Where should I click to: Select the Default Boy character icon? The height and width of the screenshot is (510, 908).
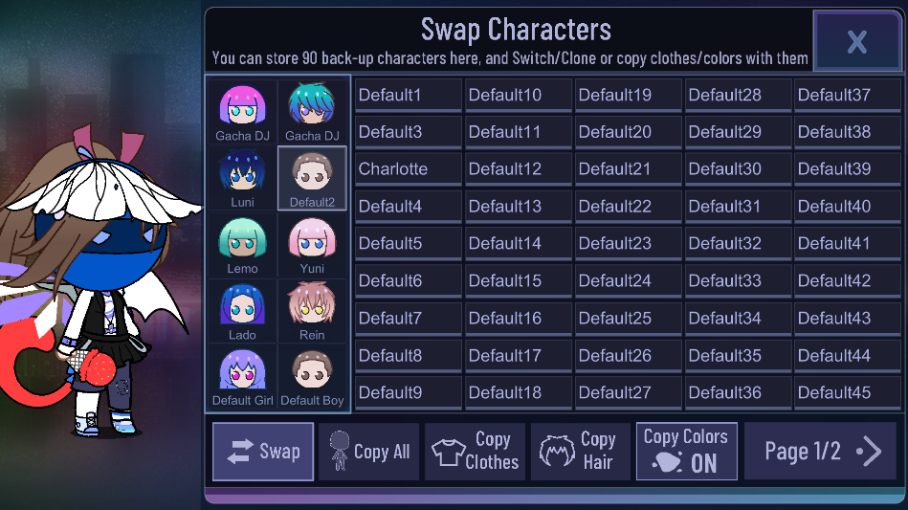click(x=312, y=376)
